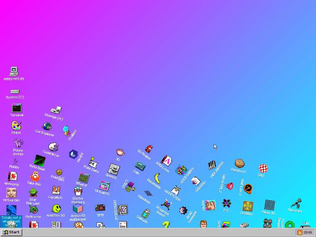The width and height of the screenshot is (316, 237).
Task: Open the Virtual PC icon
Action: pyautogui.click(x=105, y=185)
